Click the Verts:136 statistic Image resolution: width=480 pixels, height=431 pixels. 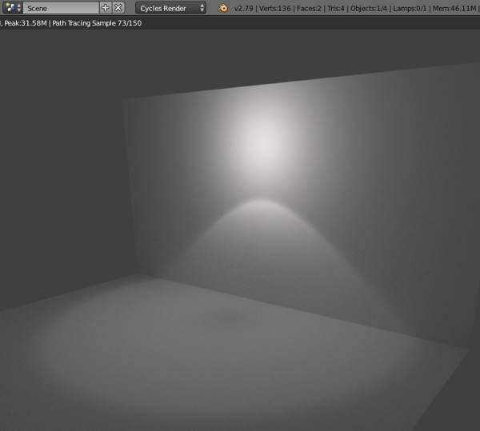click(274, 8)
